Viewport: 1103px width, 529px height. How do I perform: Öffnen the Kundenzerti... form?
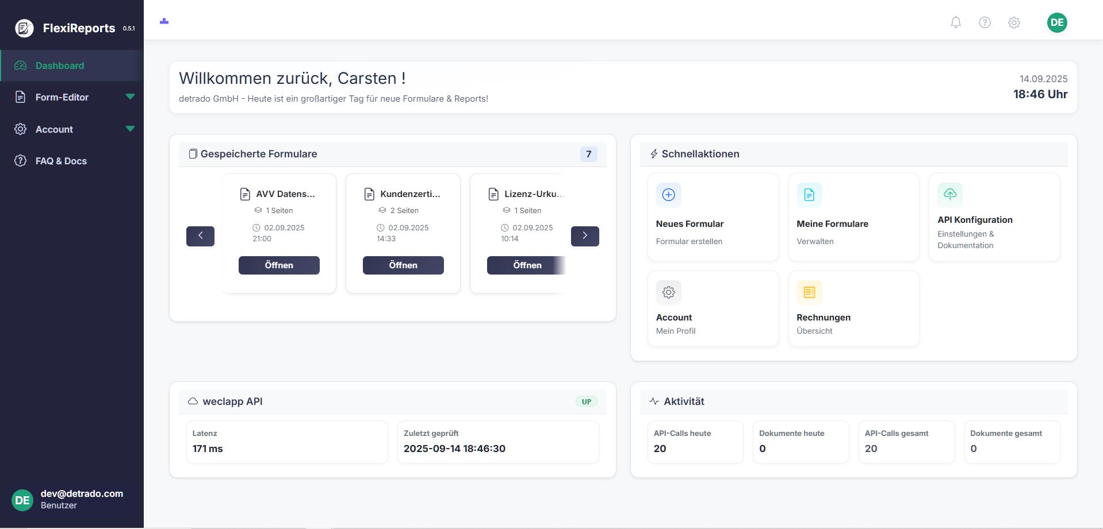tap(403, 265)
